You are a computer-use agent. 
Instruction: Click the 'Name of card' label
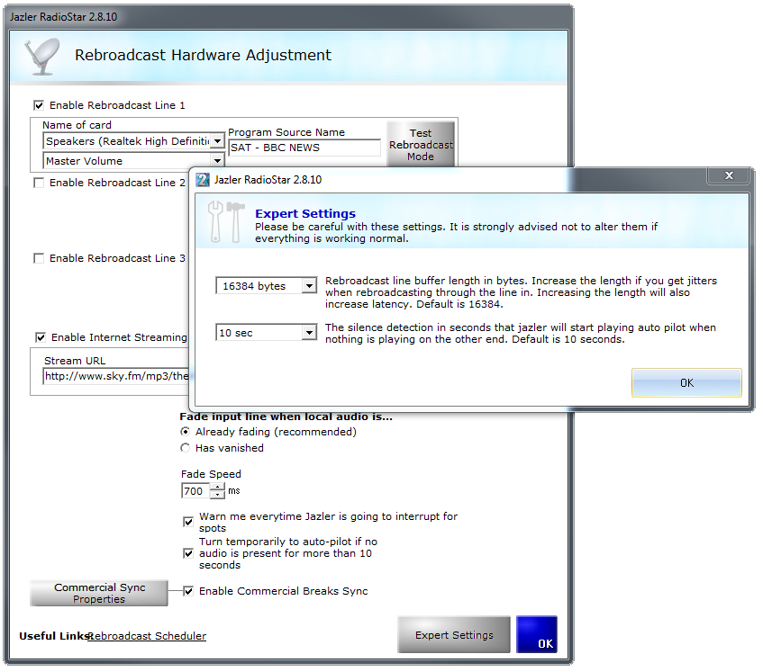point(77,125)
